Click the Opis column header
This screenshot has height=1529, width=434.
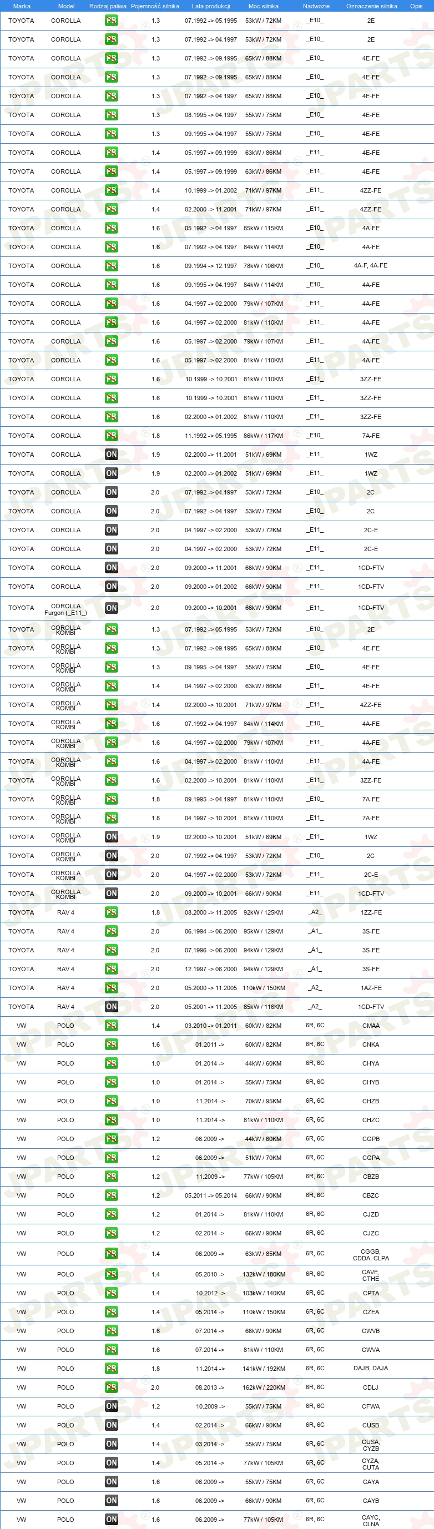(416, 6)
